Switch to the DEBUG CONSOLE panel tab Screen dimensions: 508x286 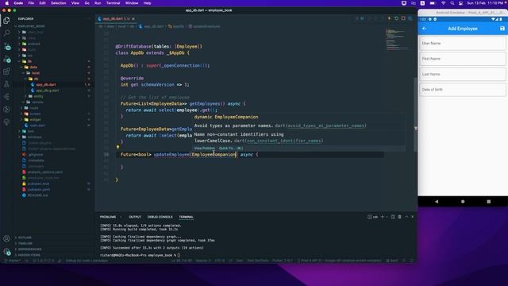click(x=160, y=217)
